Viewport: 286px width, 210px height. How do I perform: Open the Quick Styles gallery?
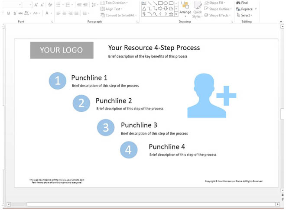pyautogui.click(x=197, y=10)
